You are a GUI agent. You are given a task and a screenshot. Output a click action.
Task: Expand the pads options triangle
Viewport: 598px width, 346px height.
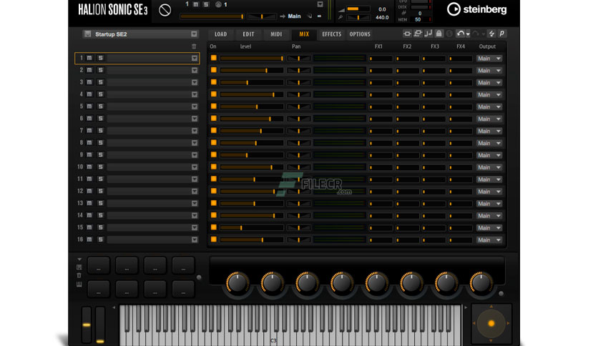[79, 259]
